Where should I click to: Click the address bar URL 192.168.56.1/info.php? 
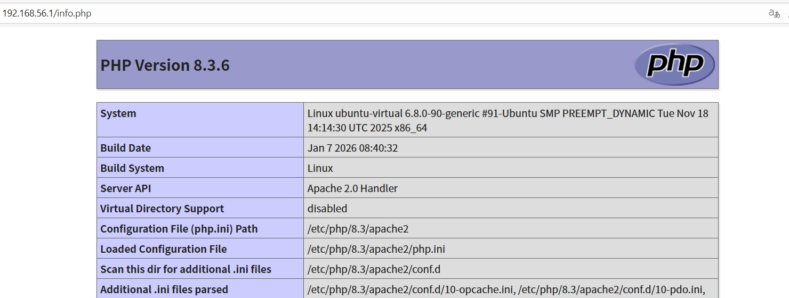(47, 13)
